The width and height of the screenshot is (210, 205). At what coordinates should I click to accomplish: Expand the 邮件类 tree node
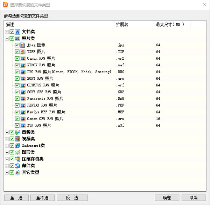click(7, 166)
